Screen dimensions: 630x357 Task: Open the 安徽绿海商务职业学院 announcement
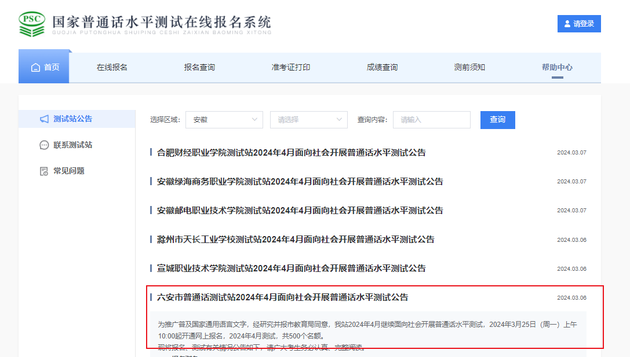[x=300, y=181]
